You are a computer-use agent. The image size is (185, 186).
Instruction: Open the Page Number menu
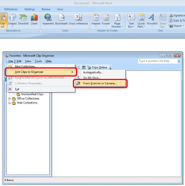point(117,21)
